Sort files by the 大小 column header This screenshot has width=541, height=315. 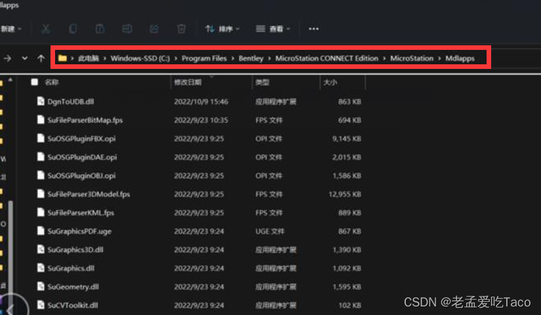click(x=329, y=83)
